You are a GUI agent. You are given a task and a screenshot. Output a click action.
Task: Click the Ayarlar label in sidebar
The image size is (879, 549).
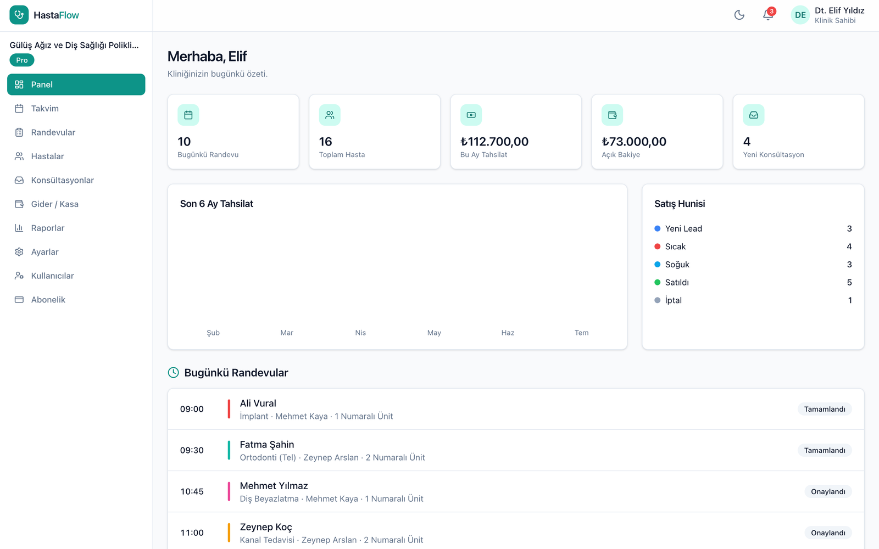[x=45, y=252]
